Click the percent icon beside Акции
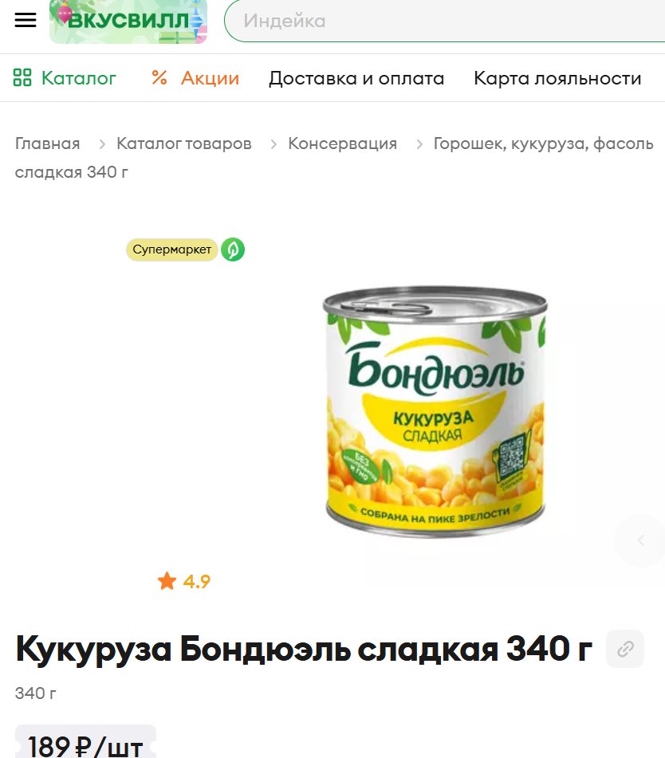The image size is (665, 758). pyautogui.click(x=159, y=77)
